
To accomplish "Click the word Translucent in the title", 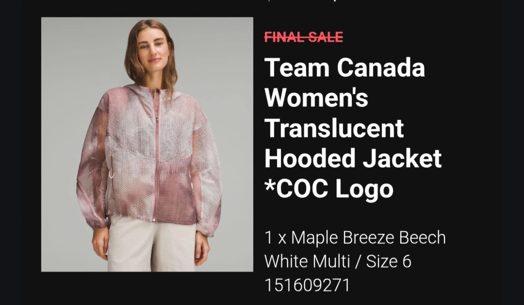I will 334,128.
